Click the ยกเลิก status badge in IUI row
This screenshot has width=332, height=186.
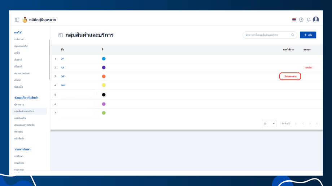[x=309, y=68]
